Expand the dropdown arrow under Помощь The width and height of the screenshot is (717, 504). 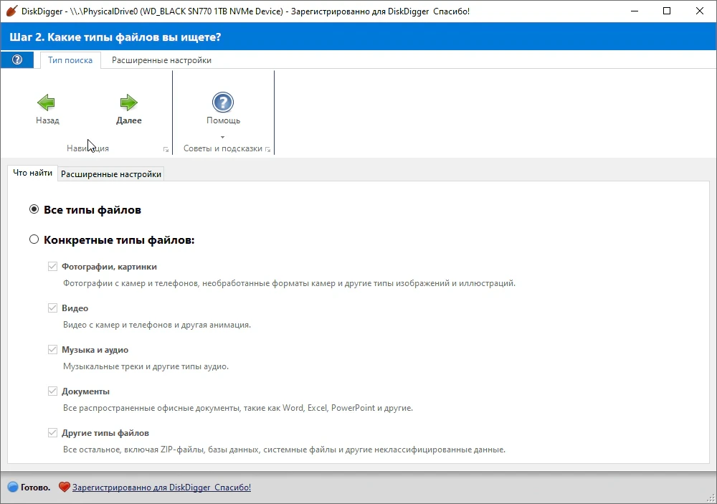pos(223,137)
